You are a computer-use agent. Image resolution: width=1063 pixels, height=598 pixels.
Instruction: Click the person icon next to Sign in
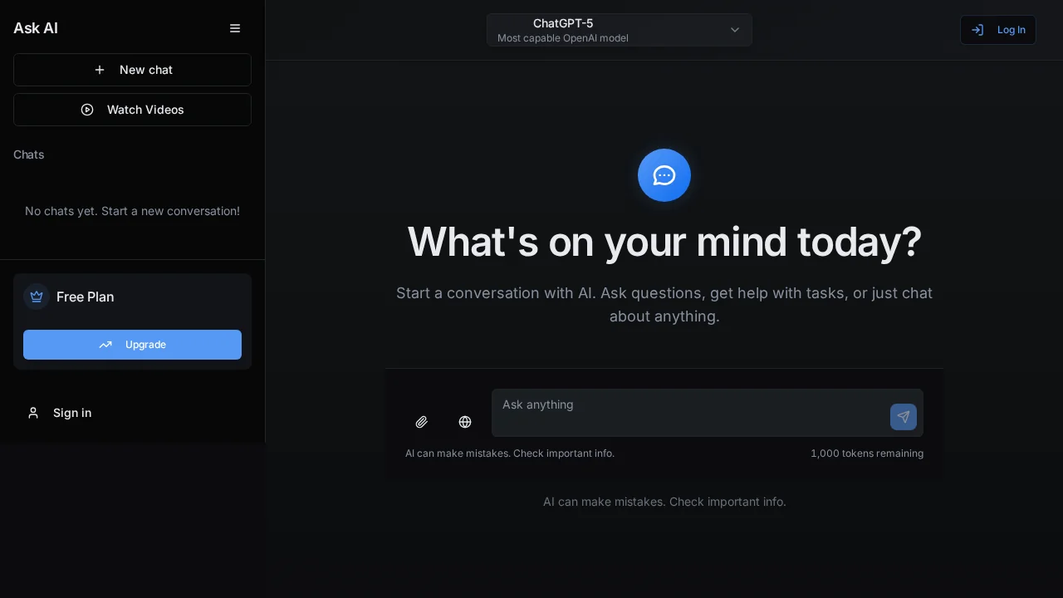click(33, 413)
